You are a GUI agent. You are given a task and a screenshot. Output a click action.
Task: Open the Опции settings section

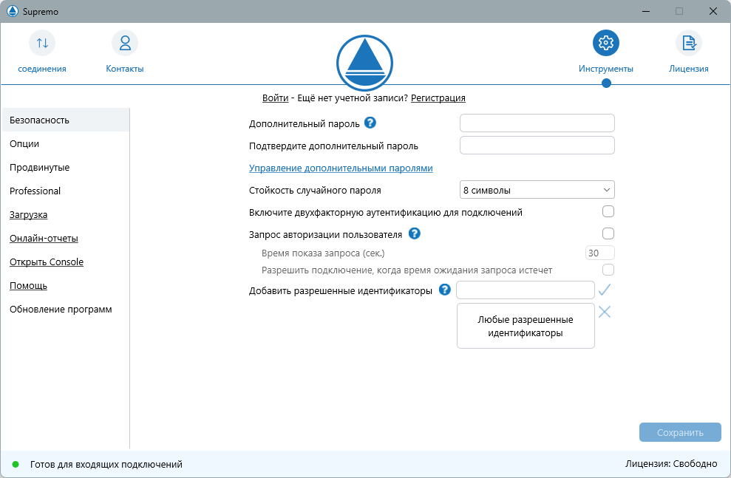[65, 143]
